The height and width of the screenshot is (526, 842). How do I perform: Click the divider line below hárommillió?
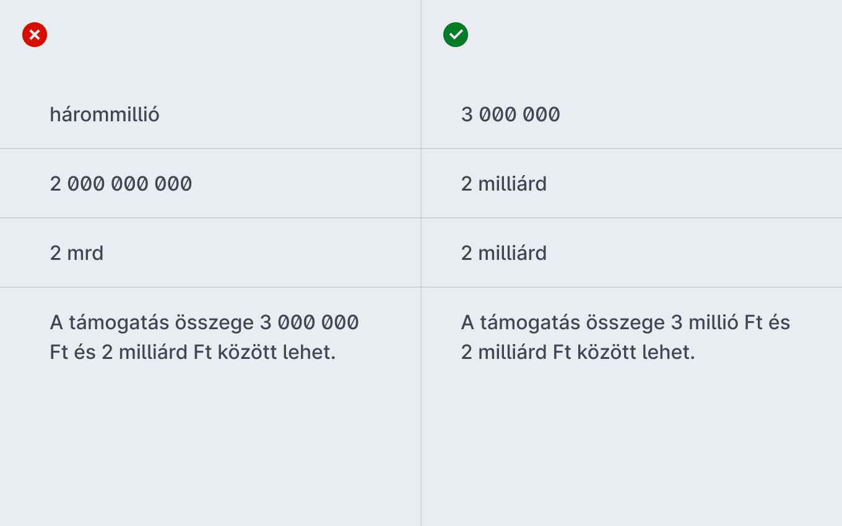pos(210,149)
